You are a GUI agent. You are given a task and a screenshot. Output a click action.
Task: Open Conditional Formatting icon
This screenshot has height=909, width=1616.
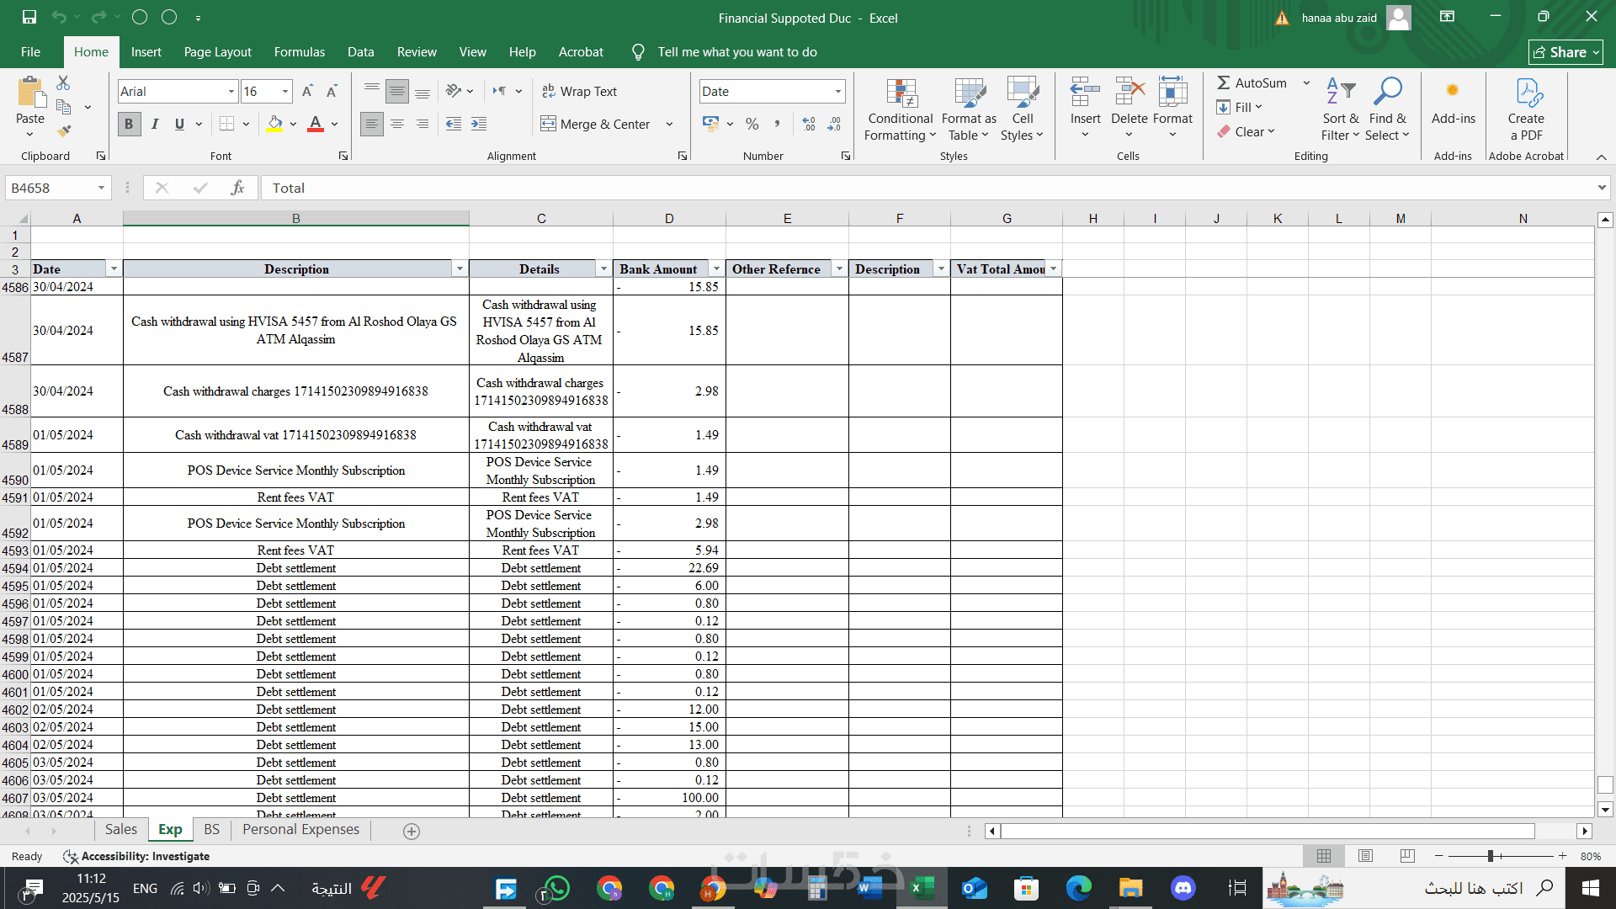pyautogui.click(x=900, y=110)
